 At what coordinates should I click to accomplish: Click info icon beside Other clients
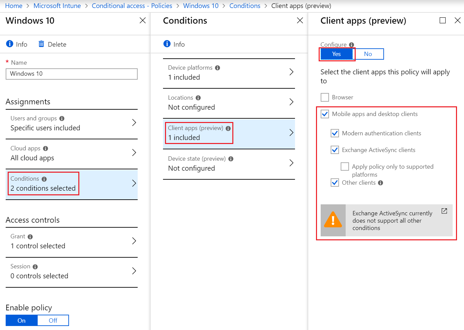click(x=381, y=183)
